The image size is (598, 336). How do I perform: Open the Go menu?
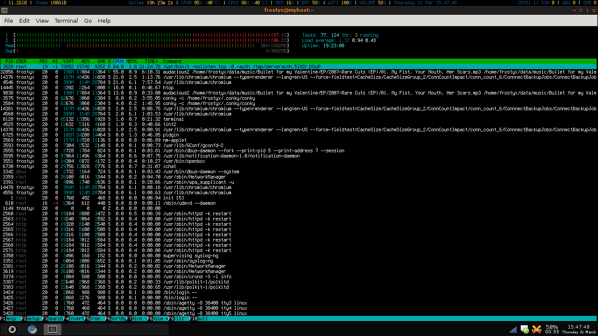pos(88,21)
